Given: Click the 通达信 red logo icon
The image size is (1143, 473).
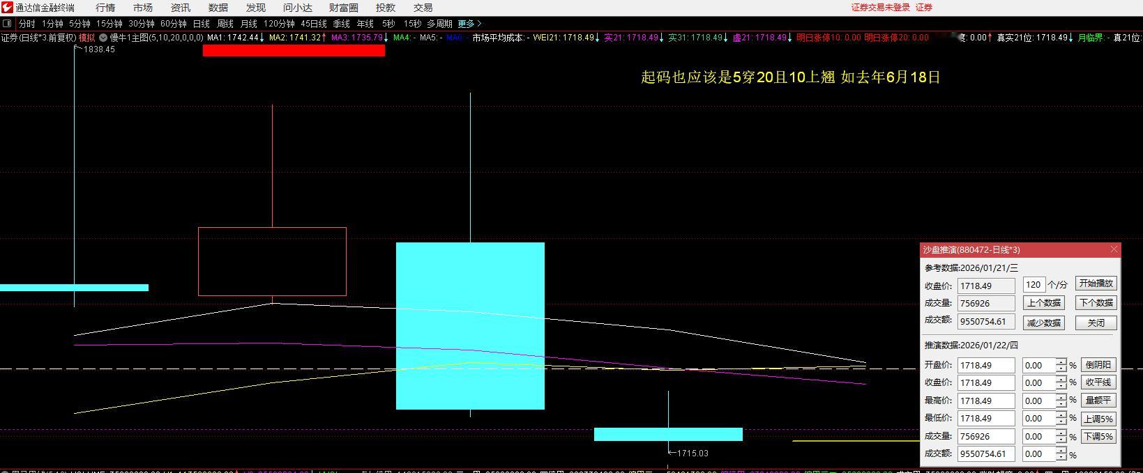Looking at the screenshot, I should (6, 7).
